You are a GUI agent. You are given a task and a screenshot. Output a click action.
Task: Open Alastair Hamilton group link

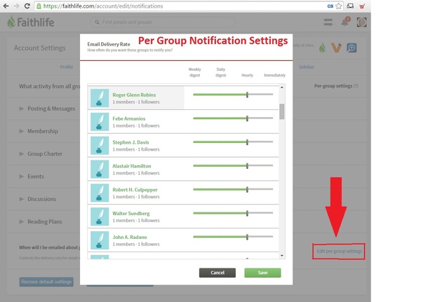pos(132,166)
